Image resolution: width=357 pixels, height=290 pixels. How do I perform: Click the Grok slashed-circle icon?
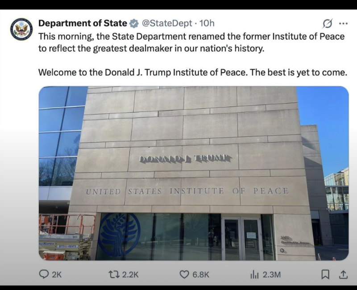click(x=327, y=24)
